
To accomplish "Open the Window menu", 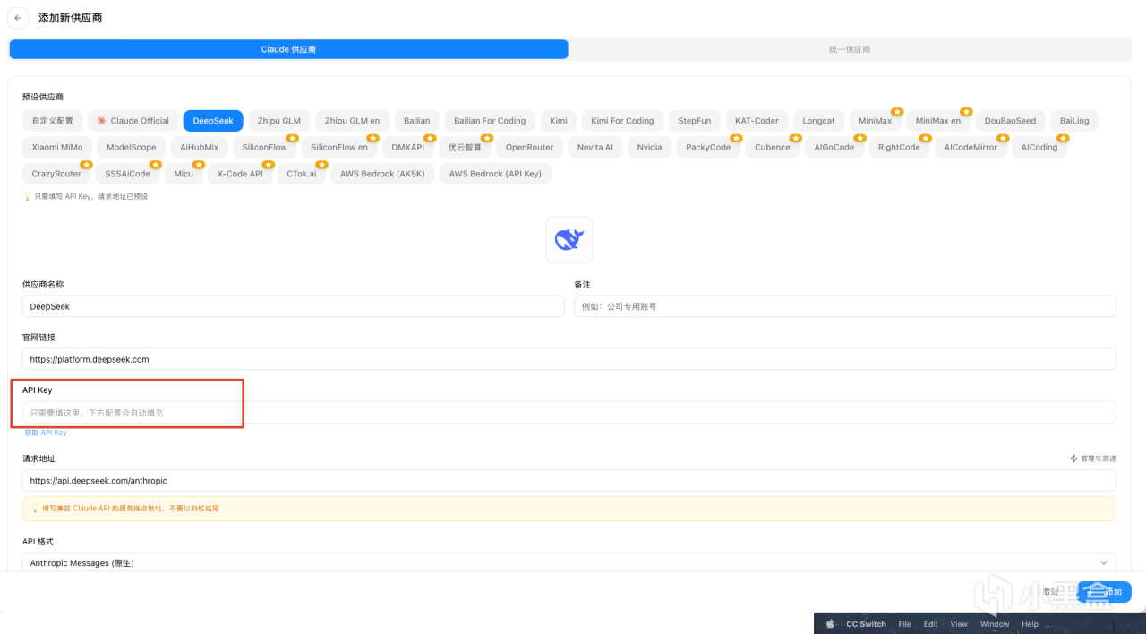I will click(995, 624).
